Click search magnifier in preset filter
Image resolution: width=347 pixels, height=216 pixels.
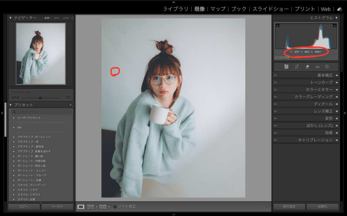(x=14, y=112)
